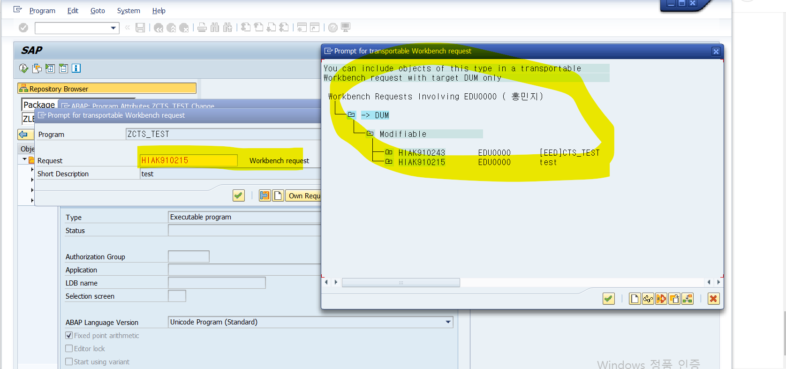The height and width of the screenshot is (369, 786).
Task: Click the Create New Session icon
Action: [x=302, y=27]
